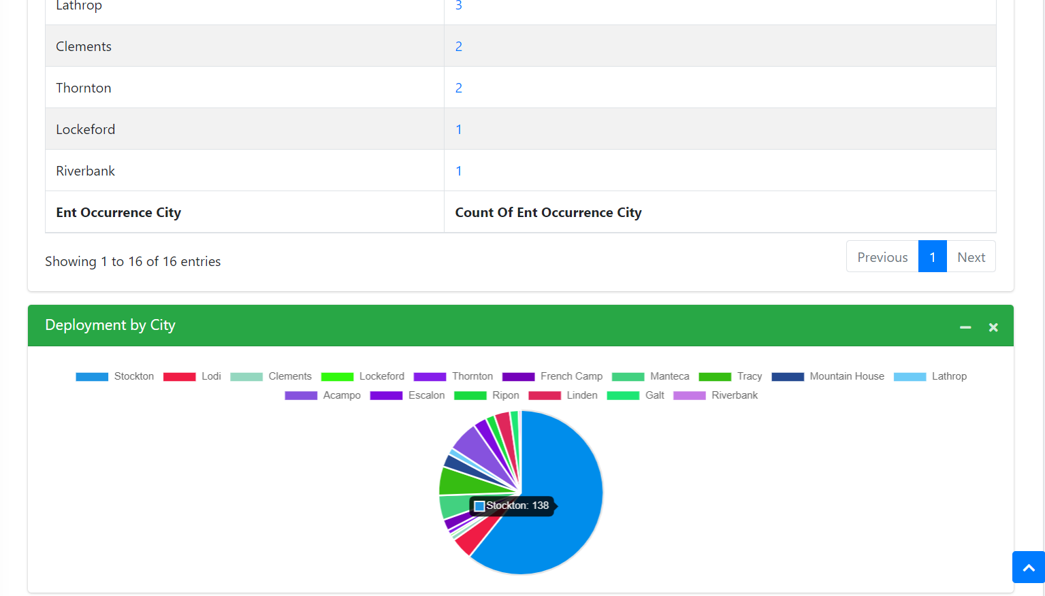Open Riverbank count link value 1
Image resolution: width=1045 pixels, height=596 pixels.
coord(459,171)
